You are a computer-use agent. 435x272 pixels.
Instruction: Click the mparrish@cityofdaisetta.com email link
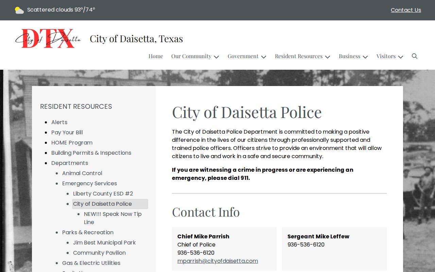(x=217, y=261)
